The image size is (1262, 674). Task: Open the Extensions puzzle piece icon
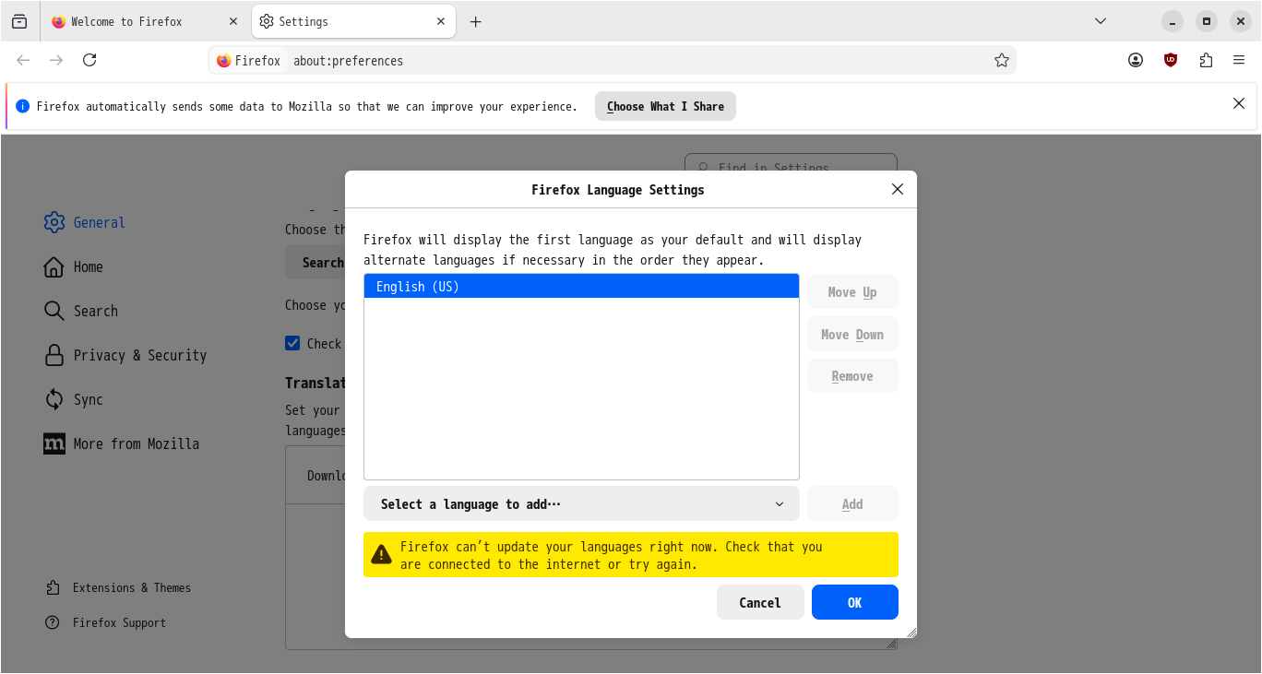[x=1206, y=60]
